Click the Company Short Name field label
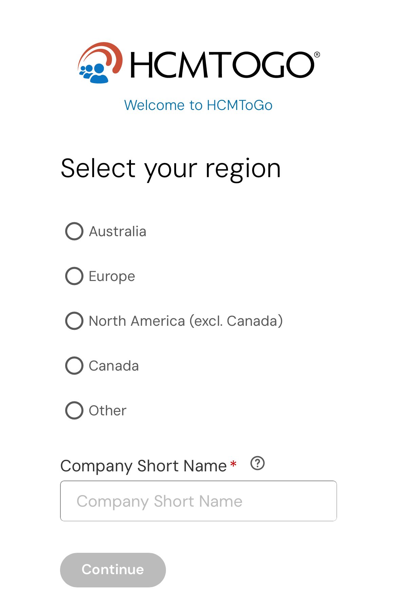The width and height of the screenshot is (397, 602). (x=144, y=466)
